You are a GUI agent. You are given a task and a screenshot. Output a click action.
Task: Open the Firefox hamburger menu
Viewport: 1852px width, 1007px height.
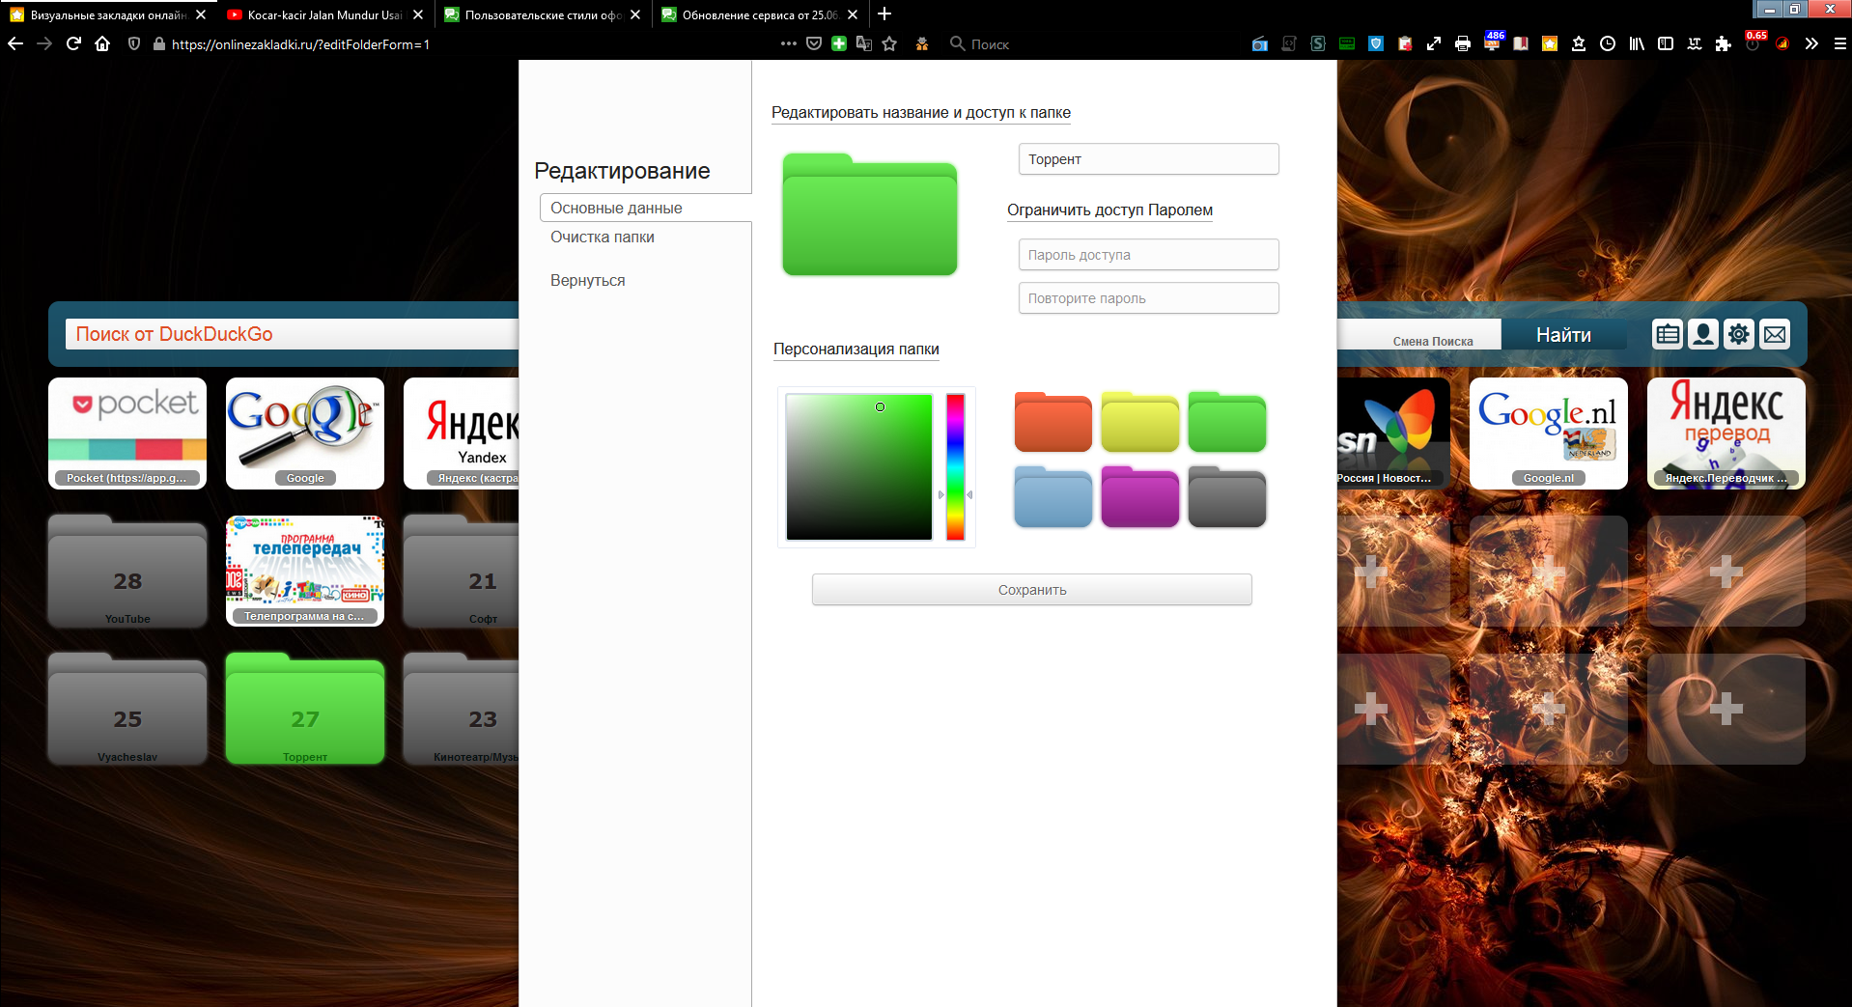[x=1839, y=43]
